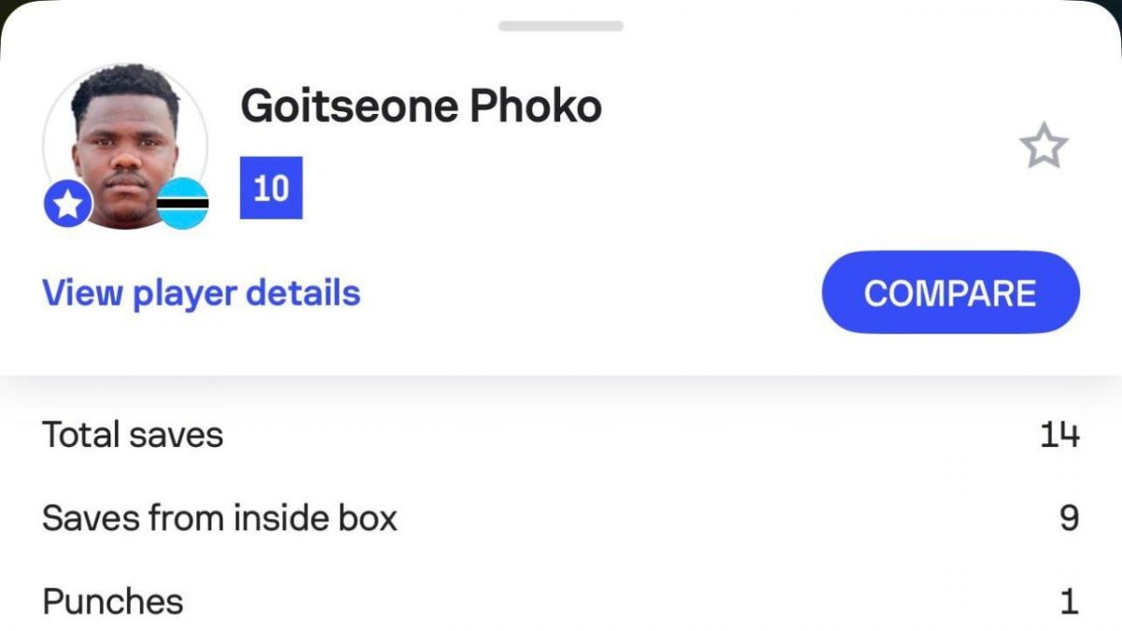1122x631 pixels.
Task: Click the inside box saves value 9
Action: click(1069, 518)
